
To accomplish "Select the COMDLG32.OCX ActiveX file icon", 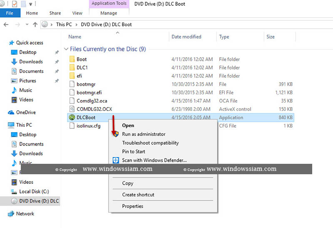I will (72, 109).
